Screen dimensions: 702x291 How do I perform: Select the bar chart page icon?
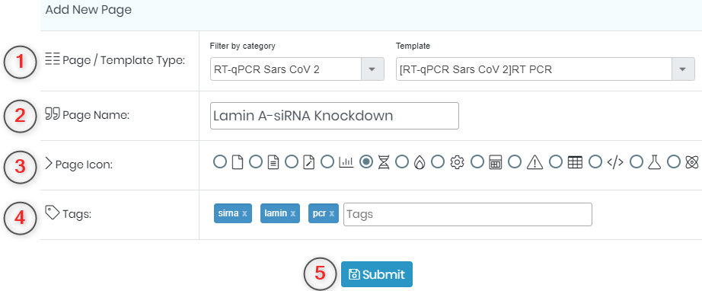click(346, 162)
